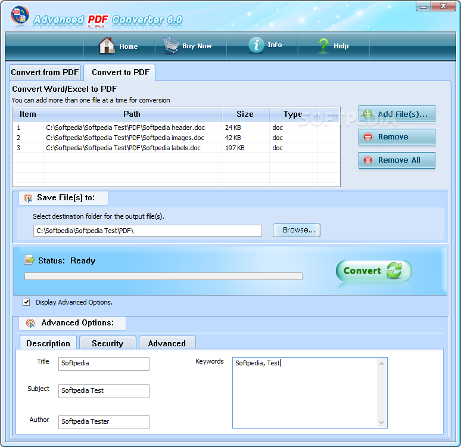The height and width of the screenshot is (447, 461).
Task: Click the Status folder arrow icon
Action: click(29, 260)
